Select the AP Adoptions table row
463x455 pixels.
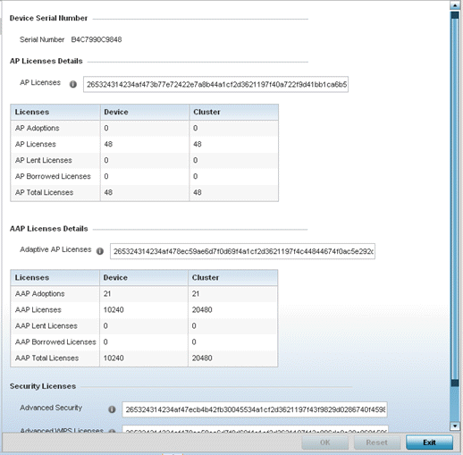click(145, 128)
